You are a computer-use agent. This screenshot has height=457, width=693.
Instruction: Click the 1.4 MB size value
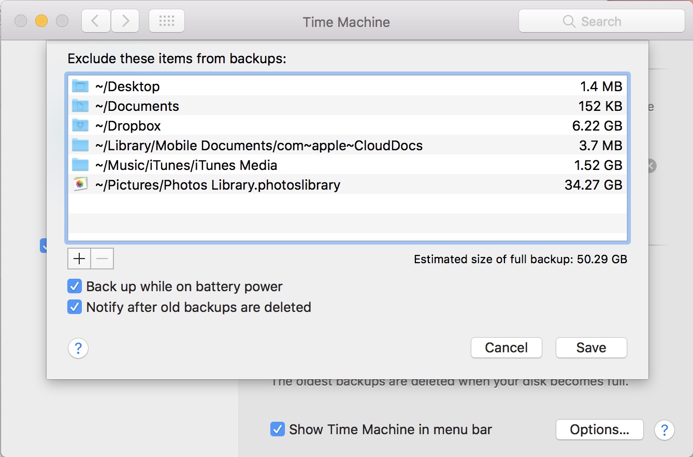[601, 87]
